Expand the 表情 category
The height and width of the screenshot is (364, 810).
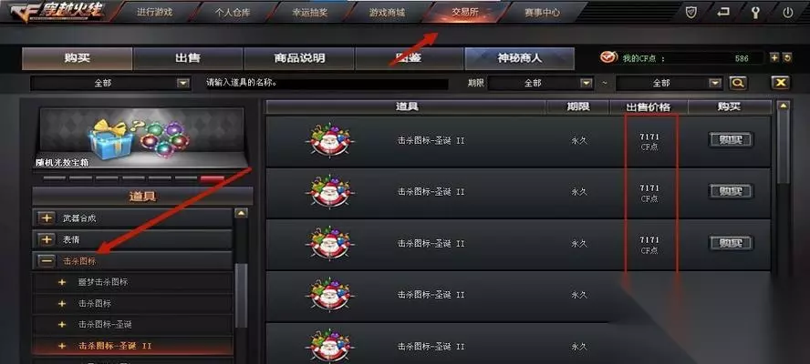[x=47, y=239]
